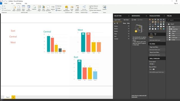Turn off Keep all filters toggle
Viewport: 180px width, 101px height.
(x=153, y=69)
